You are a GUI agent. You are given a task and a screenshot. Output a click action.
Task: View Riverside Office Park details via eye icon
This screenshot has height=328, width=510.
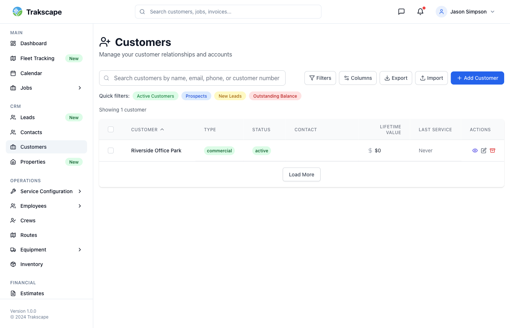click(475, 151)
